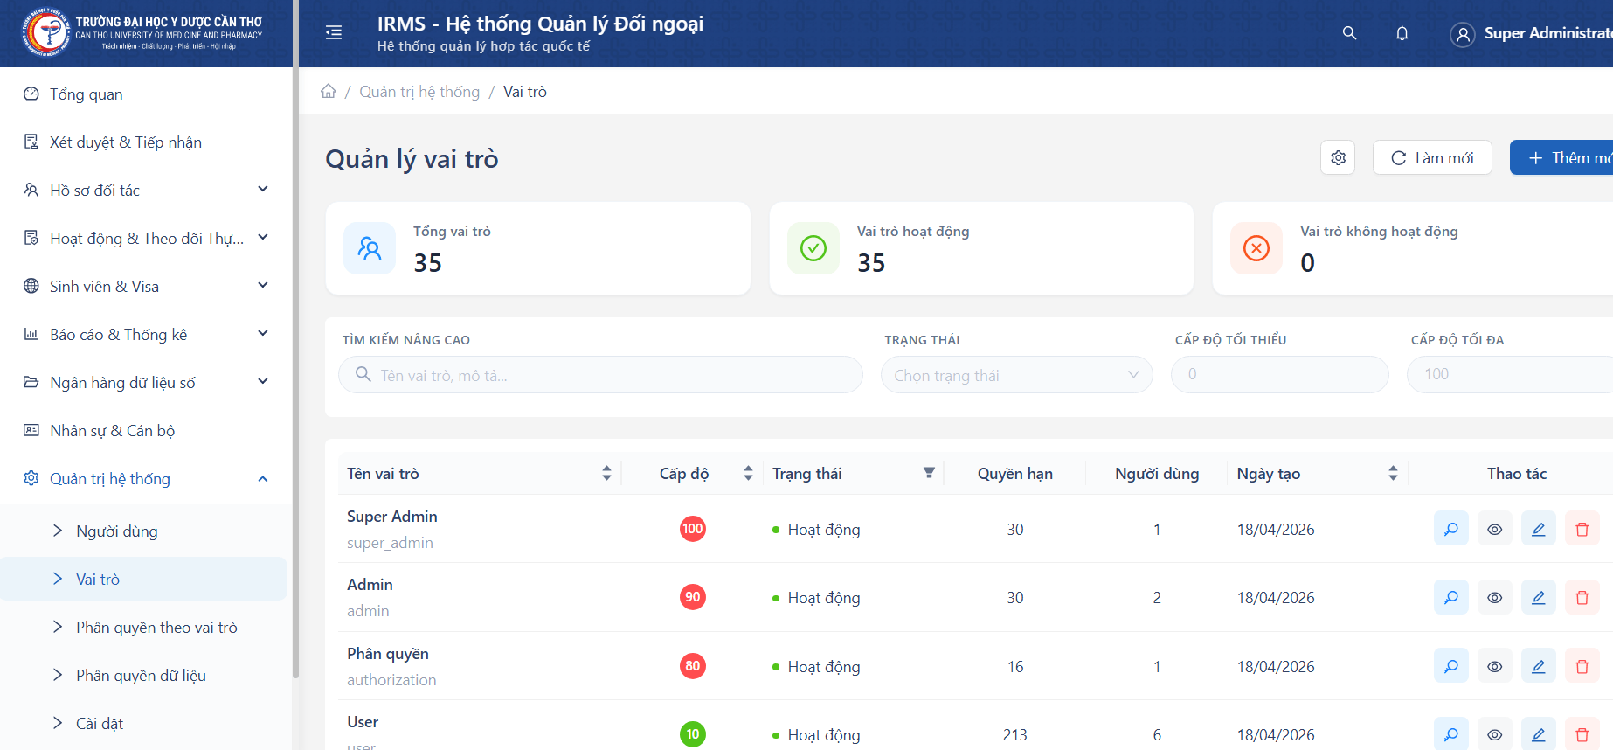Click the Làm mới refresh button
The height and width of the screenshot is (750, 1613).
point(1431,158)
